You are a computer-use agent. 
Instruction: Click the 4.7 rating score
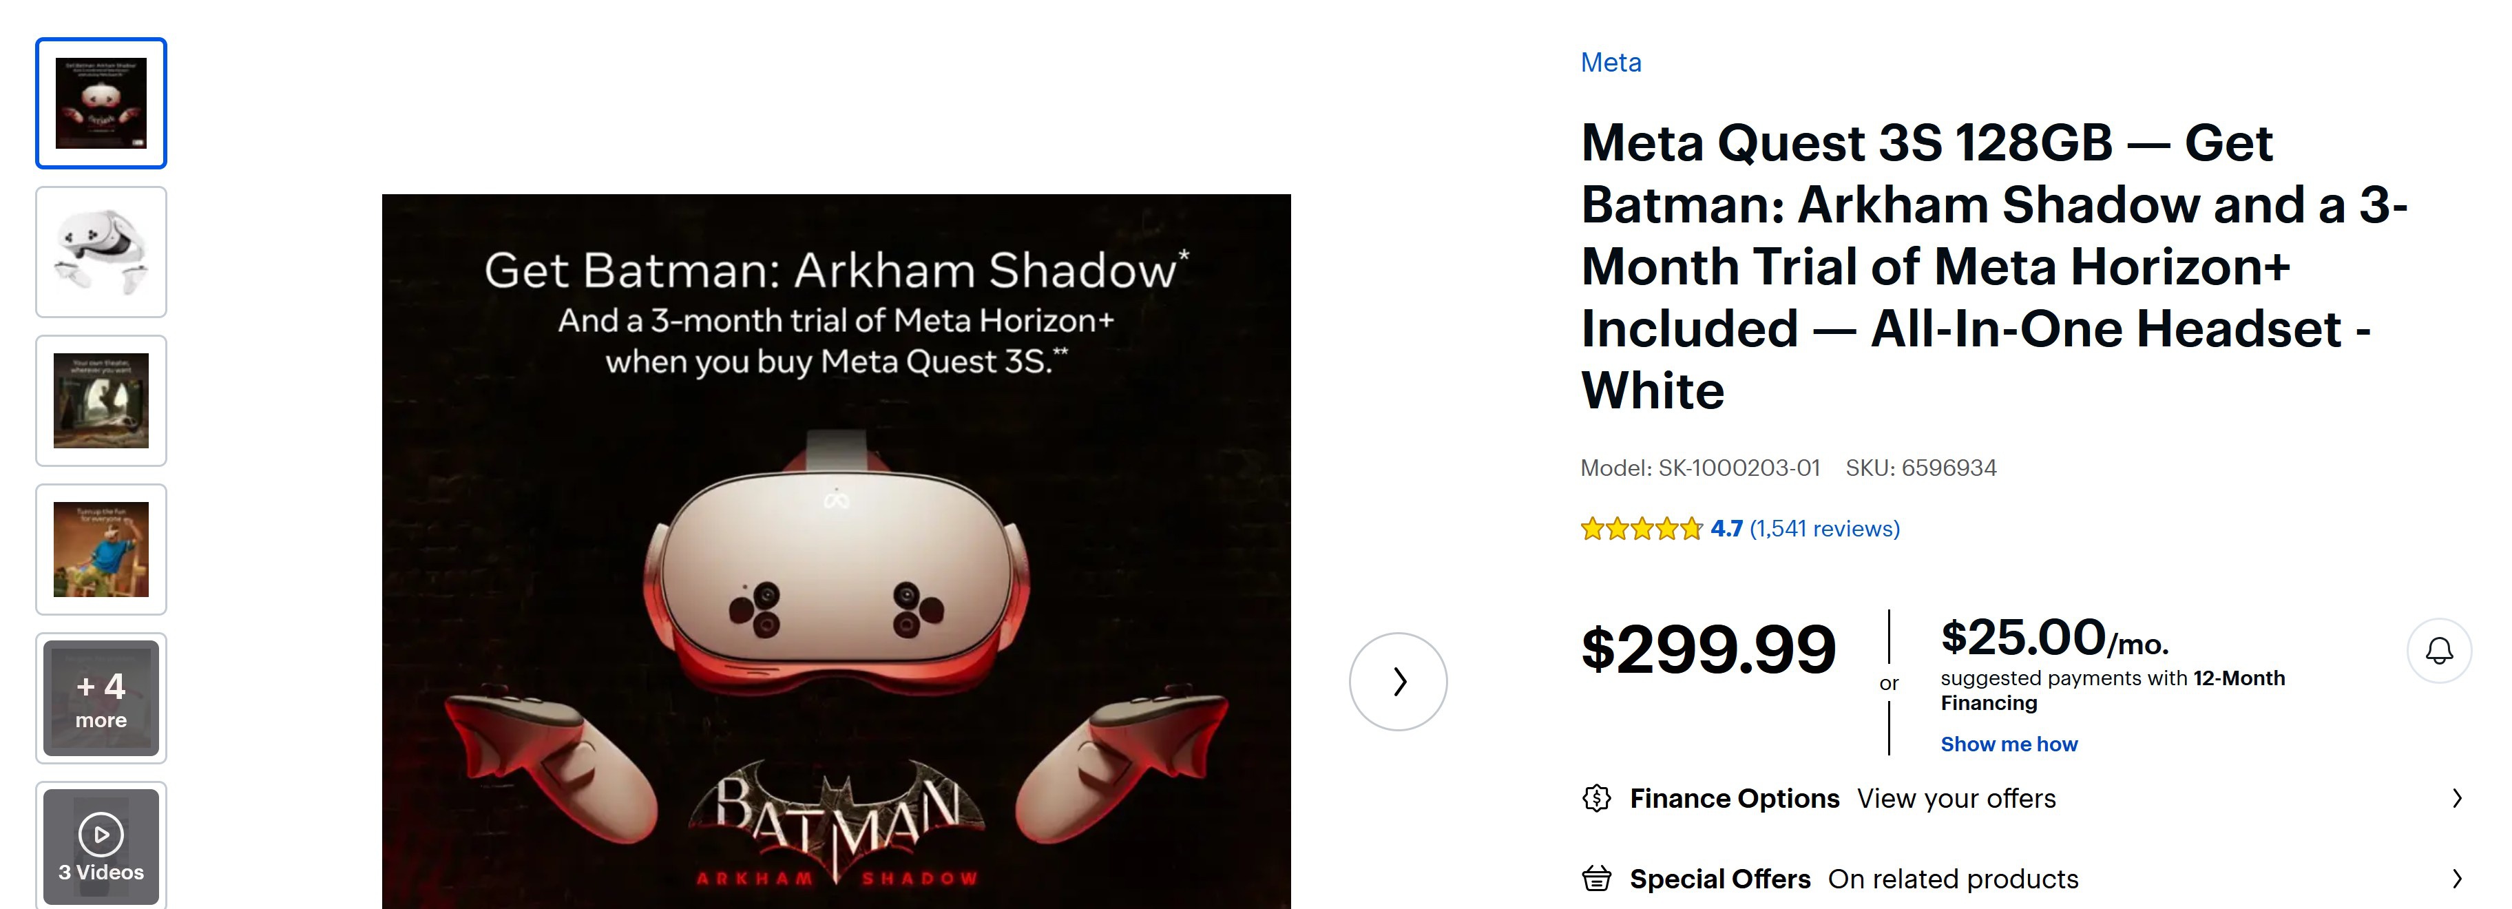point(1726,529)
